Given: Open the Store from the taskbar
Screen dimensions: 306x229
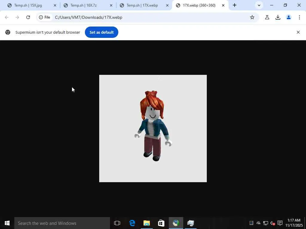Looking at the screenshot, I should [x=161, y=223].
